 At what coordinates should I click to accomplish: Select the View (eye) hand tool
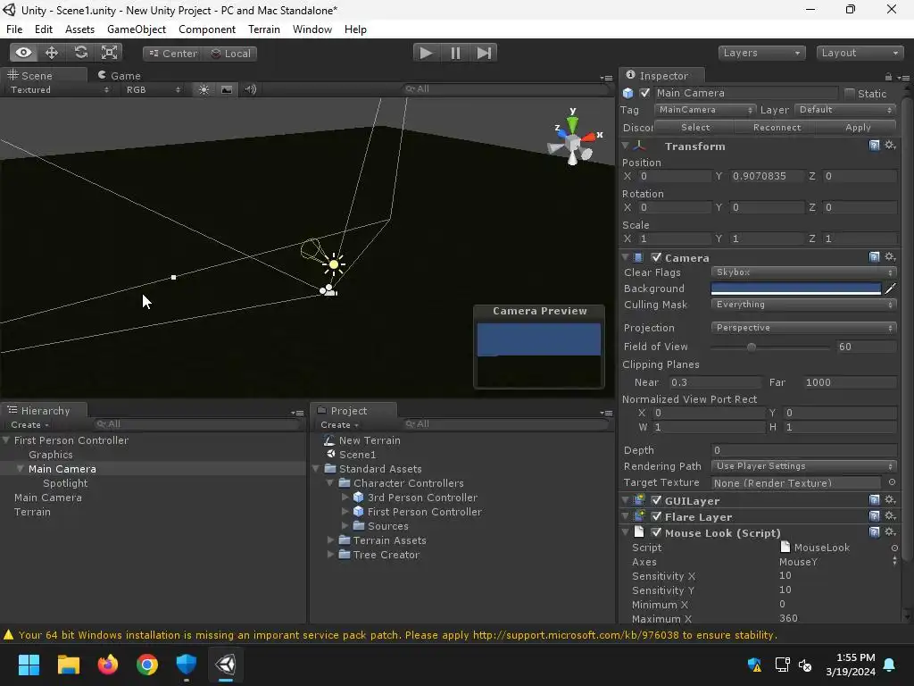[x=23, y=53]
